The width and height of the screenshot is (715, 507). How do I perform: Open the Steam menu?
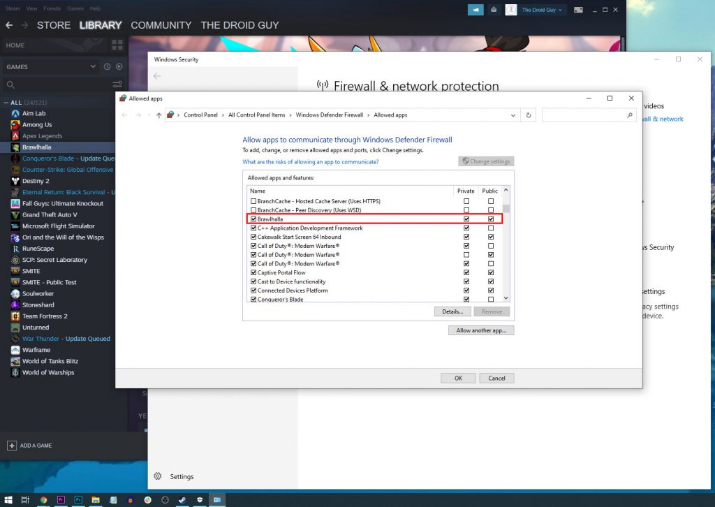coord(13,8)
